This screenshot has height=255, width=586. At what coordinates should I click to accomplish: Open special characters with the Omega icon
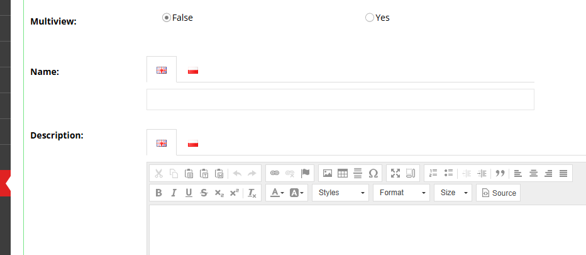pos(373,173)
